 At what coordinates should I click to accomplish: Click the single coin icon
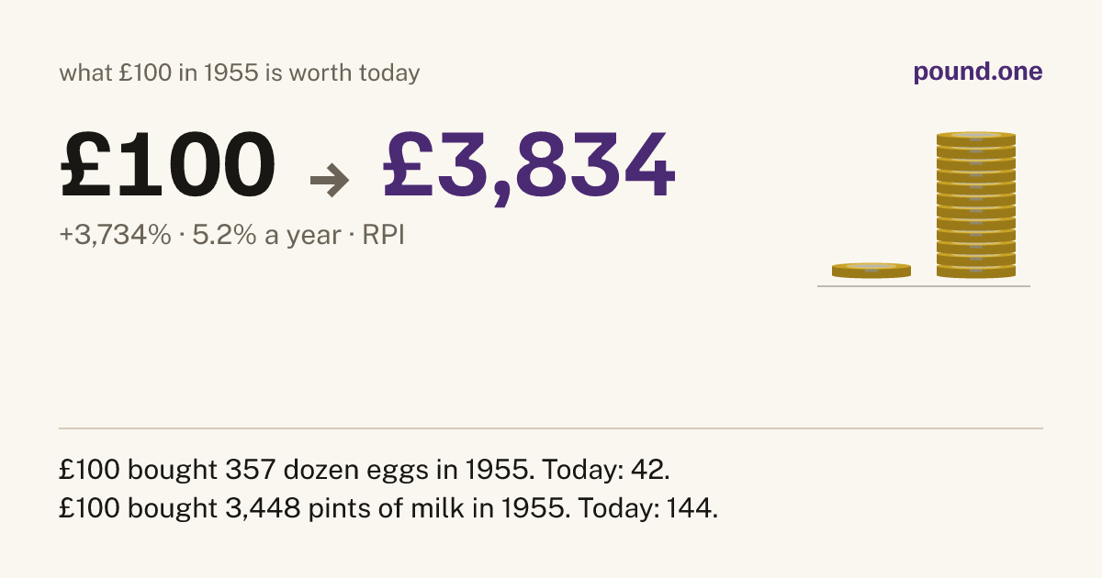[x=871, y=271]
